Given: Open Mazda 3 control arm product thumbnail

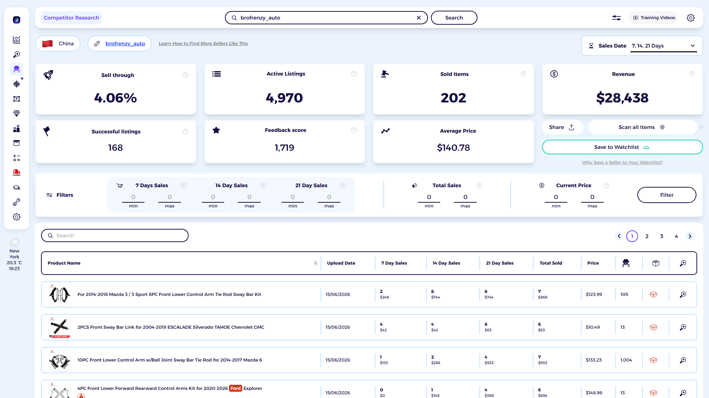Looking at the screenshot, I should coord(59,294).
